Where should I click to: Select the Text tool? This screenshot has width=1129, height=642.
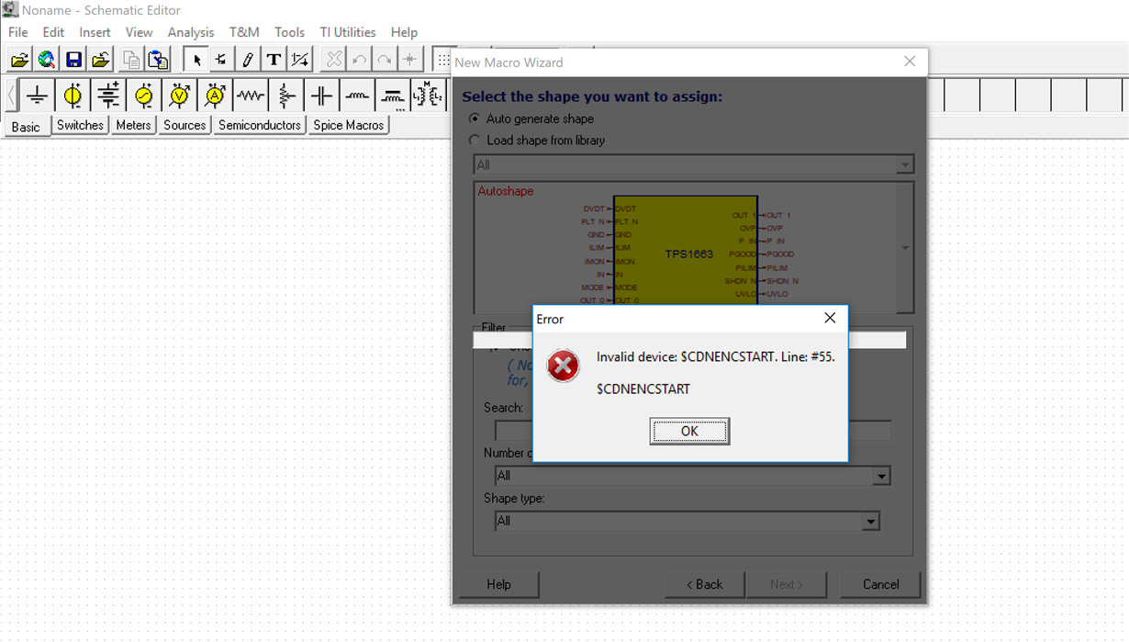(x=274, y=60)
